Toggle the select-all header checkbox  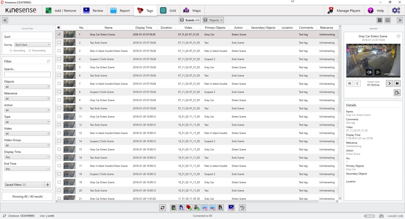[x=59, y=28]
